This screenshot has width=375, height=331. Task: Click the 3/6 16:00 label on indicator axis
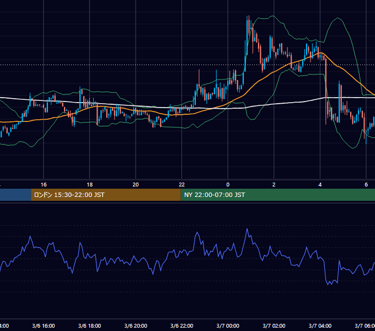[44, 325]
